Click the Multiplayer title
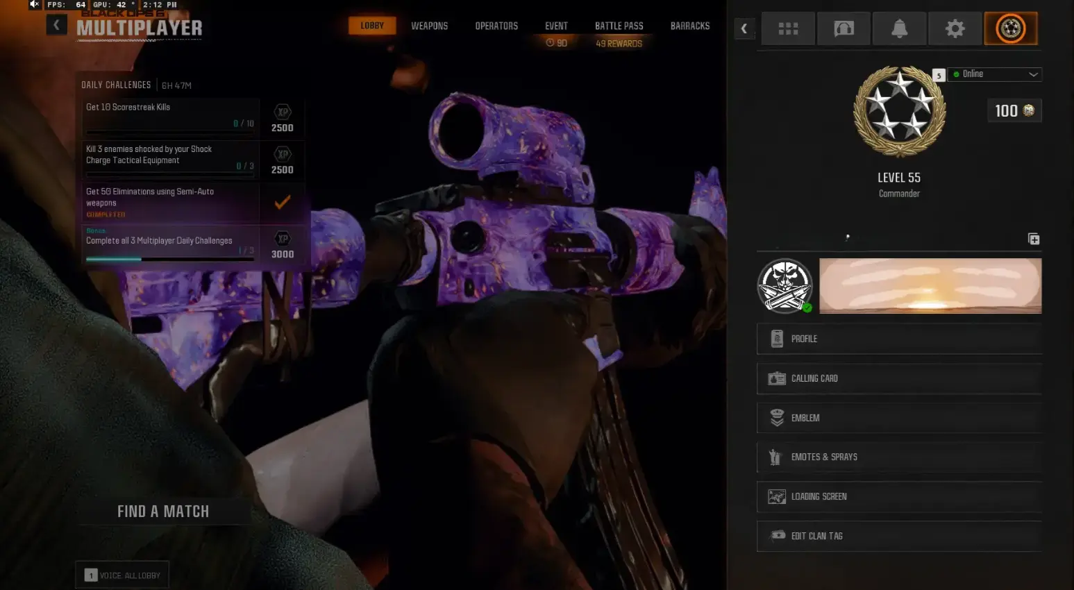 click(x=140, y=28)
